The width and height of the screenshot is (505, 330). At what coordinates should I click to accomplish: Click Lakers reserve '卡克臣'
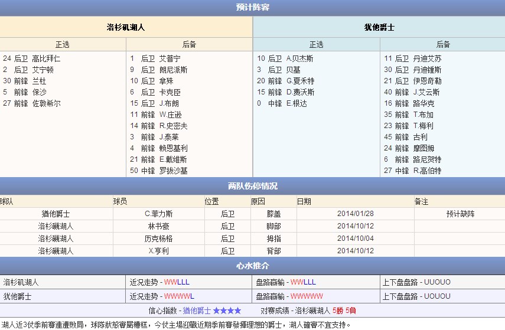(170, 92)
